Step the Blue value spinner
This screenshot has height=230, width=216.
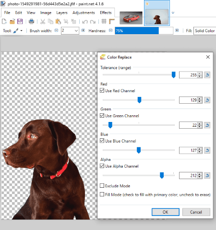199,150
